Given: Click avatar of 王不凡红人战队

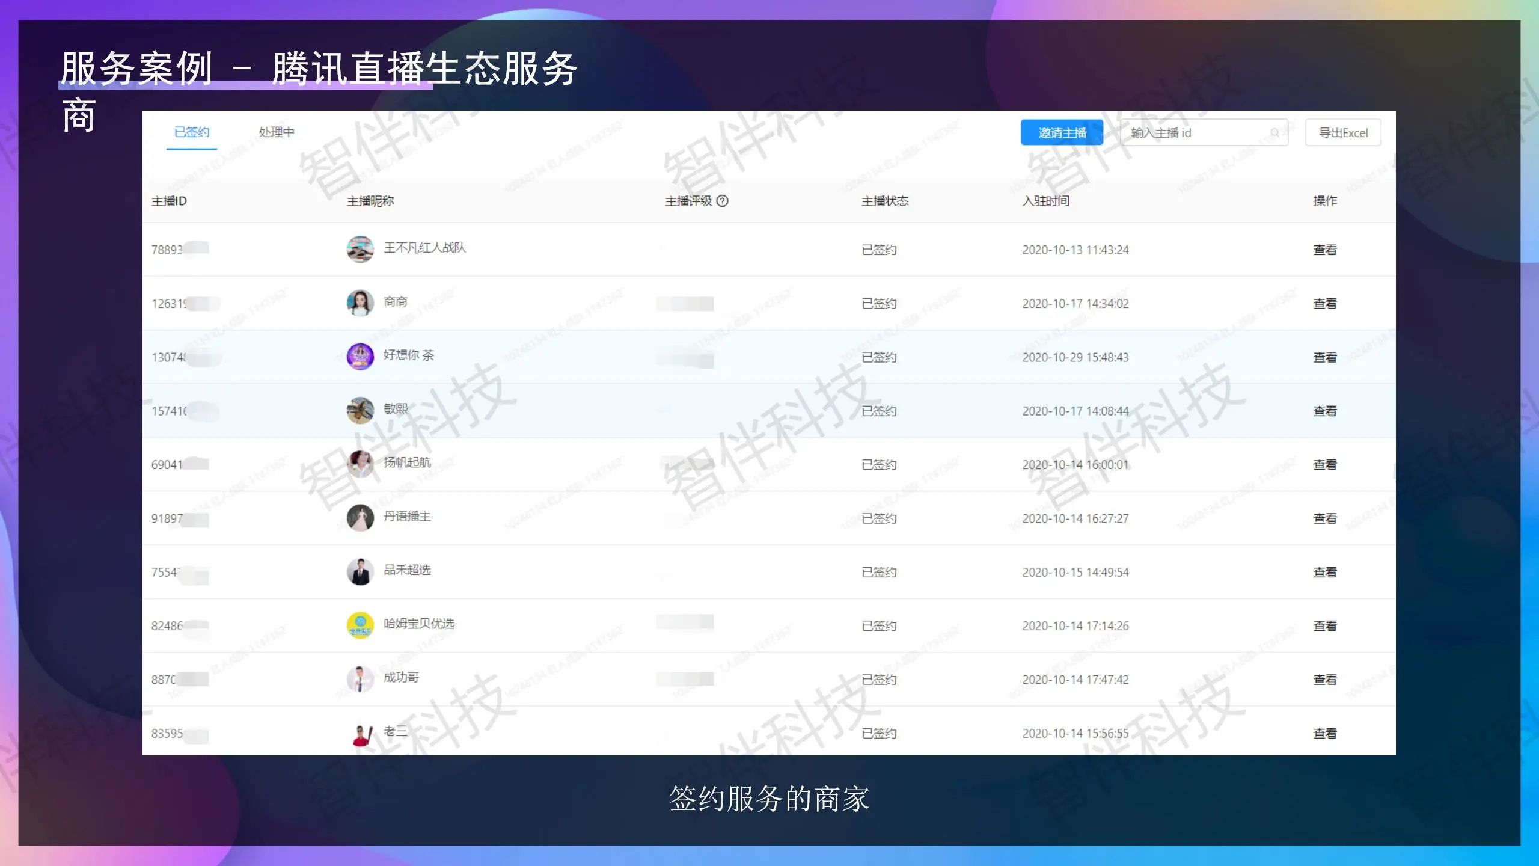Looking at the screenshot, I should point(360,249).
